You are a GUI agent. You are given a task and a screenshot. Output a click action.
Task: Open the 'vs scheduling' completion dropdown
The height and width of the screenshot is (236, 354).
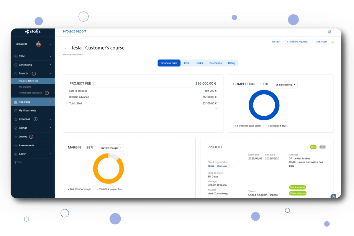coord(286,85)
